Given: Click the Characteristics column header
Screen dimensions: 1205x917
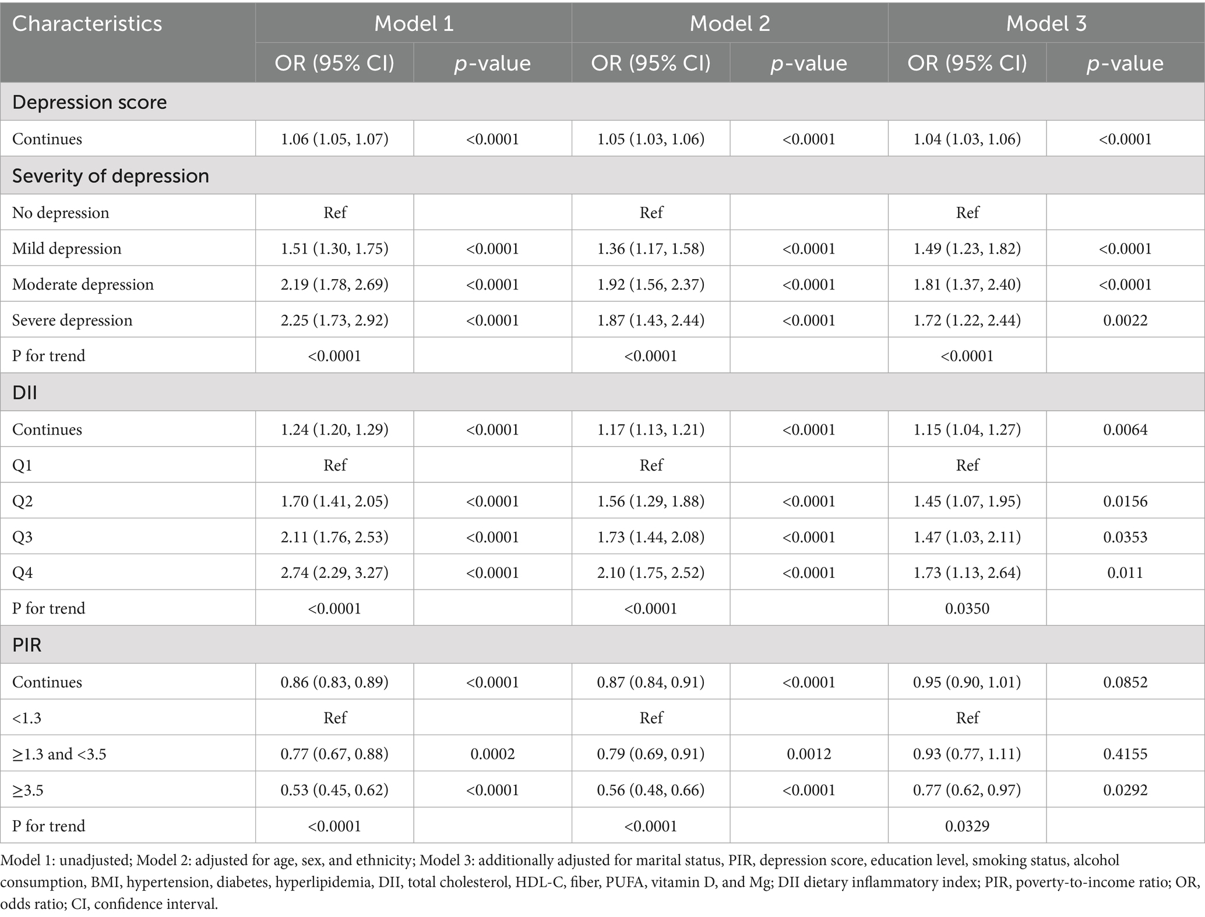Looking at the screenshot, I should [128, 42].
